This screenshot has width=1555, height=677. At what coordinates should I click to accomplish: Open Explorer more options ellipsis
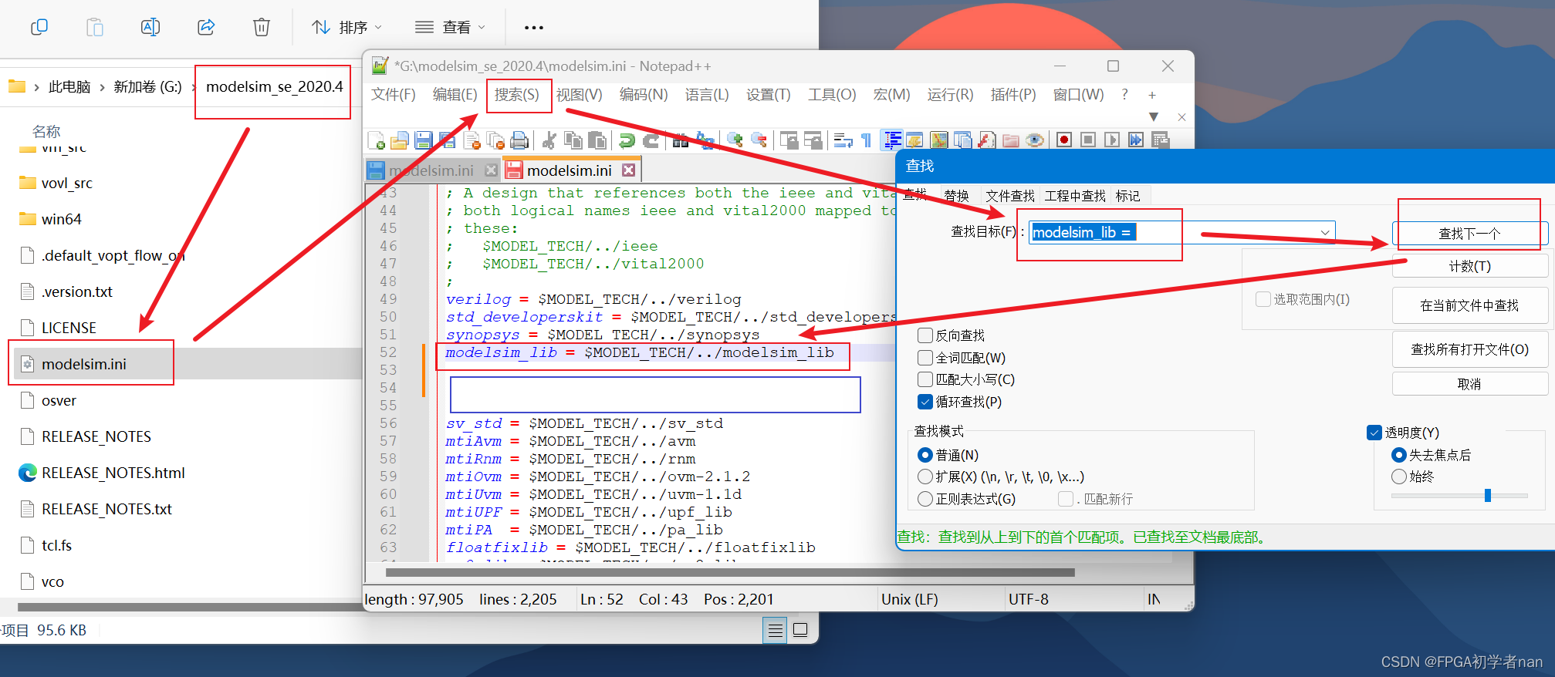(534, 27)
